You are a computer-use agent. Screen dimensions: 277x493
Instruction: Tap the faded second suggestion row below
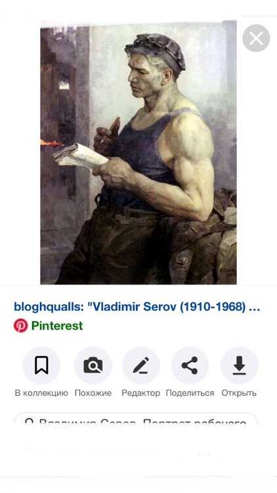pos(136,454)
